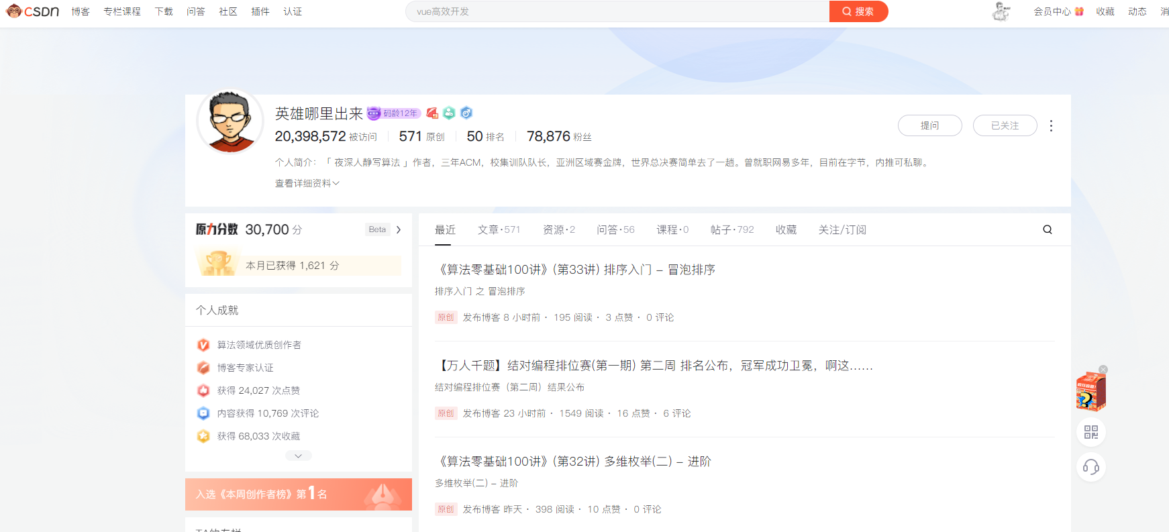Click the floating promotional mascot image
This screenshot has height=532, width=1169.
pyautogui.click(x=1090, y=391)
